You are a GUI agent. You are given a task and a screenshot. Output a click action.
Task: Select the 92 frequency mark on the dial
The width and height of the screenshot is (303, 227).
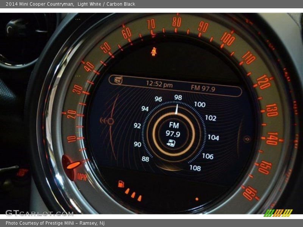(x=137, y=126)
